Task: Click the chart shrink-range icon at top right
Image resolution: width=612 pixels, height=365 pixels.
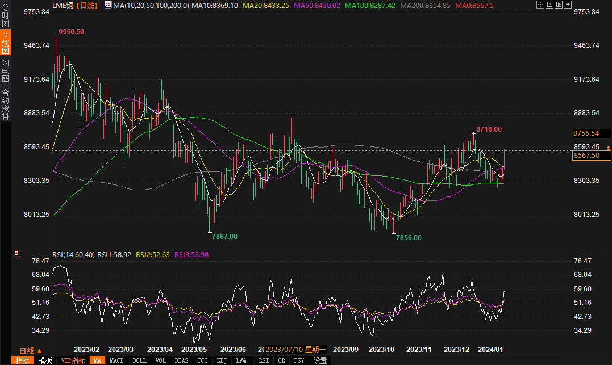Action: tap(549, 5)
